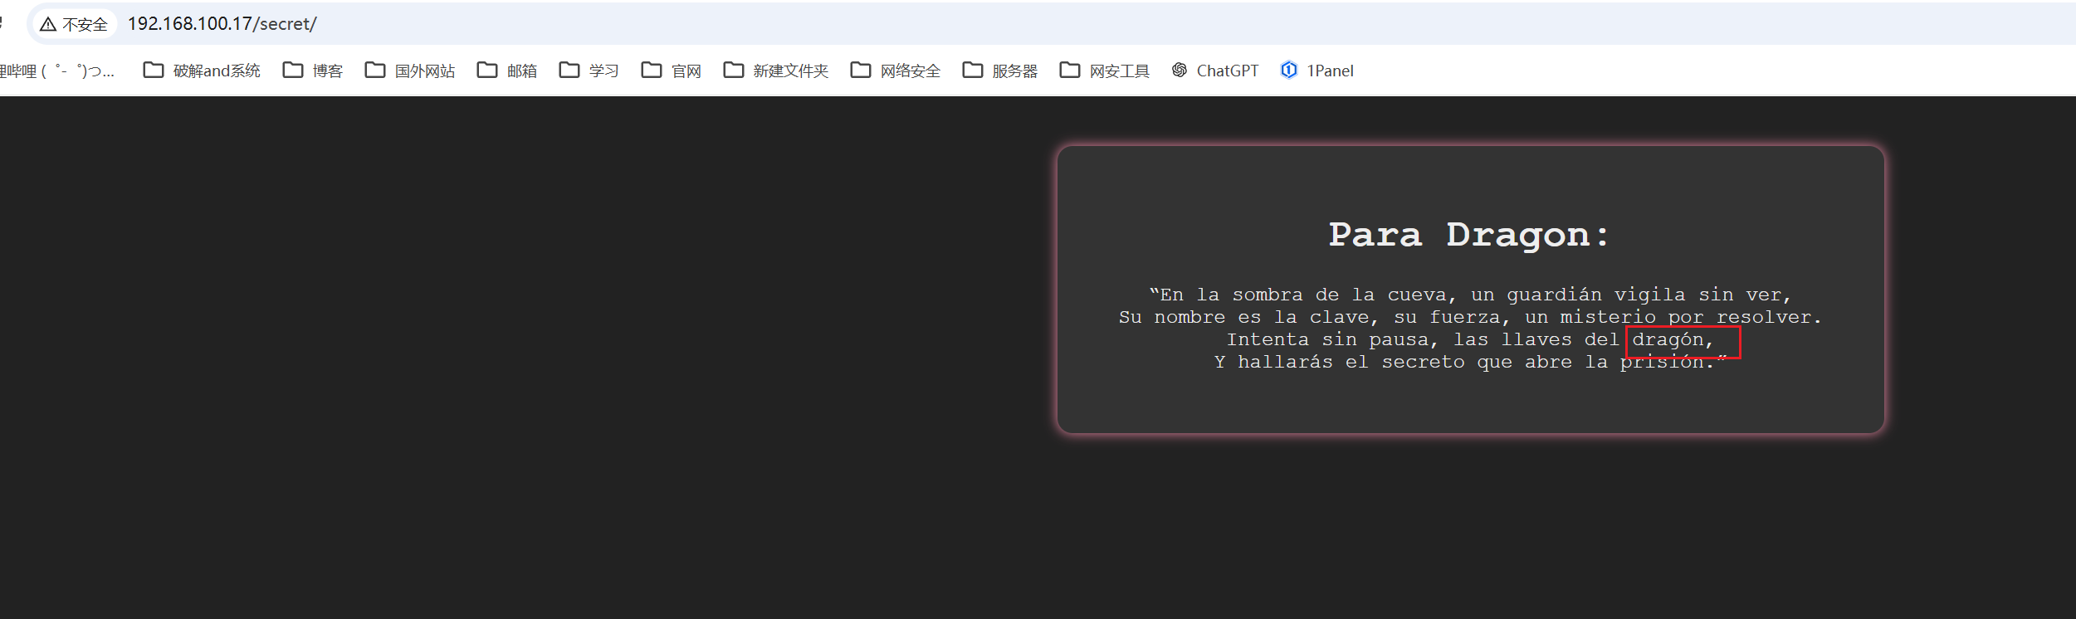Expand the 国外网站 bookmark folder
The image size is (2076, 619).
[x=410, y=71]
